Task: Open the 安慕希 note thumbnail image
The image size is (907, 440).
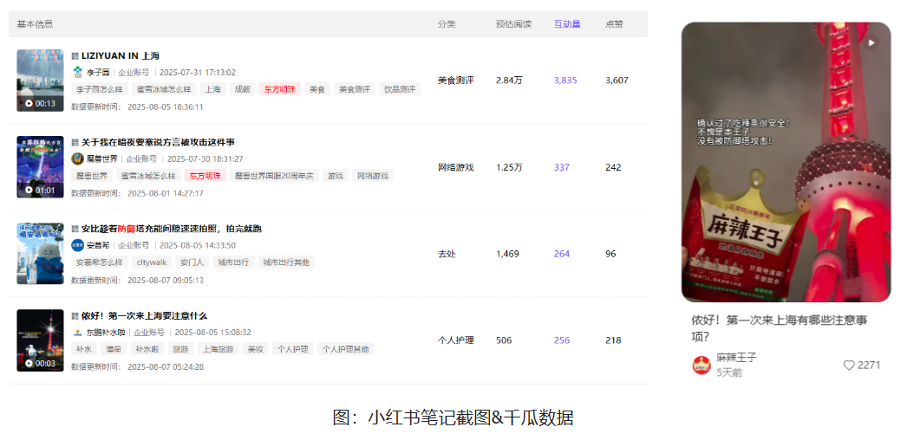Action: (40, 254)
